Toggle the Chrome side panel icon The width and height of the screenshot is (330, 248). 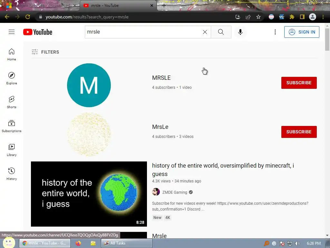302,17
